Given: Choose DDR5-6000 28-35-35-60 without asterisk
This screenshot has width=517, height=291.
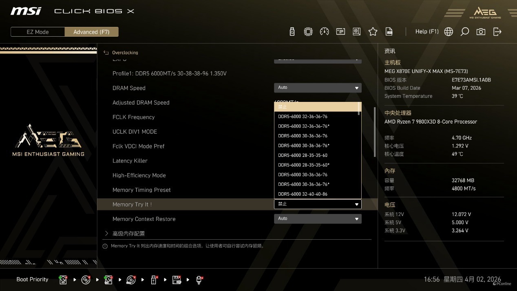Looking at the screenshot, I should 303,155.
